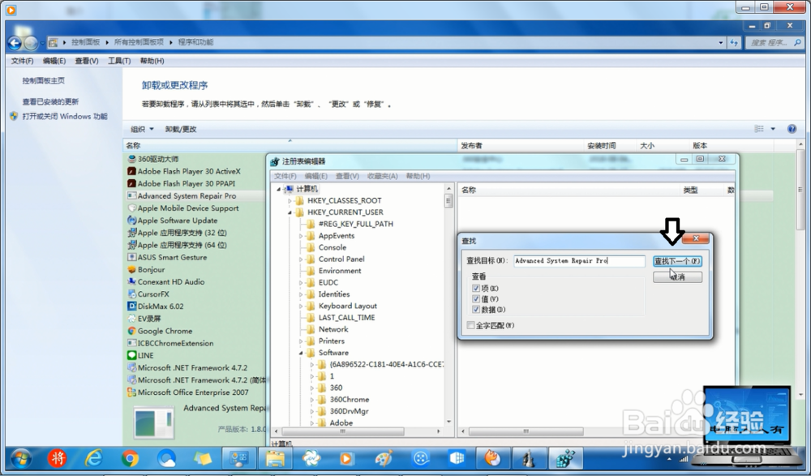Open 控制面板主页 link

(x=44, y=81)
